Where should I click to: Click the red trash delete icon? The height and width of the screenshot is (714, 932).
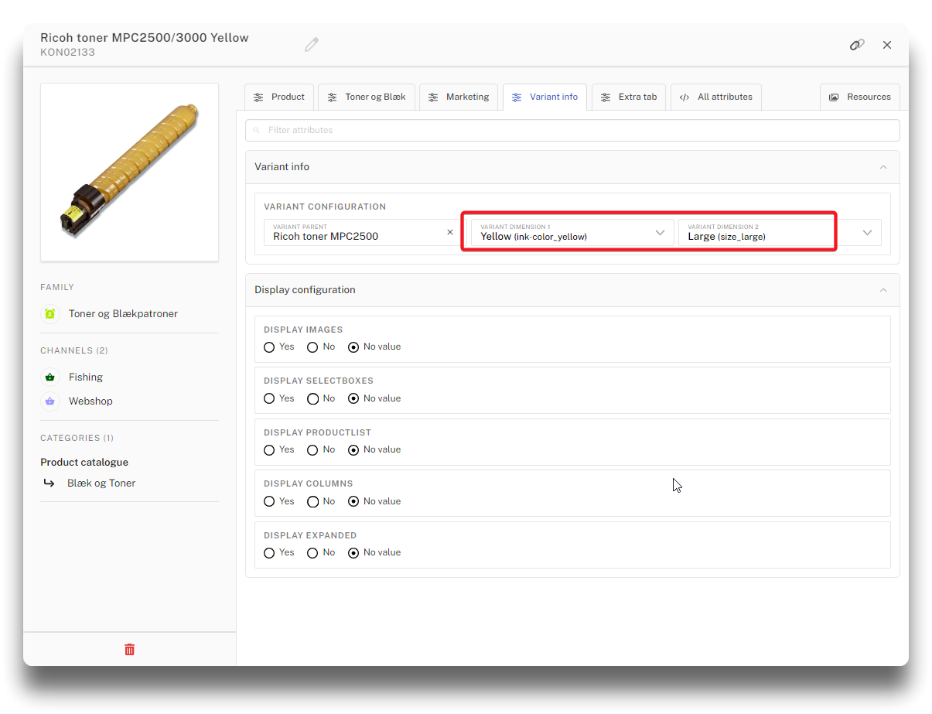[130, 650]
